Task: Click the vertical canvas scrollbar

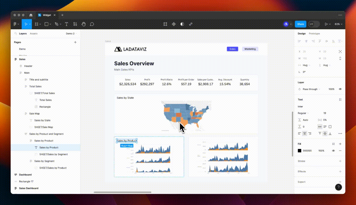Action: point(293,134)
